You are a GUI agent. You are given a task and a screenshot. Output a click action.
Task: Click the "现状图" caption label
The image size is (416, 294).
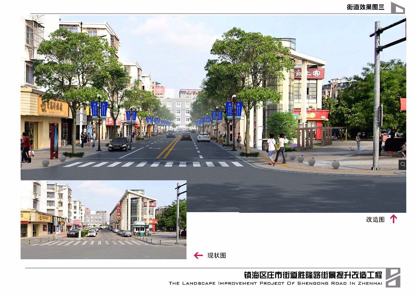[x=217, y=255]
